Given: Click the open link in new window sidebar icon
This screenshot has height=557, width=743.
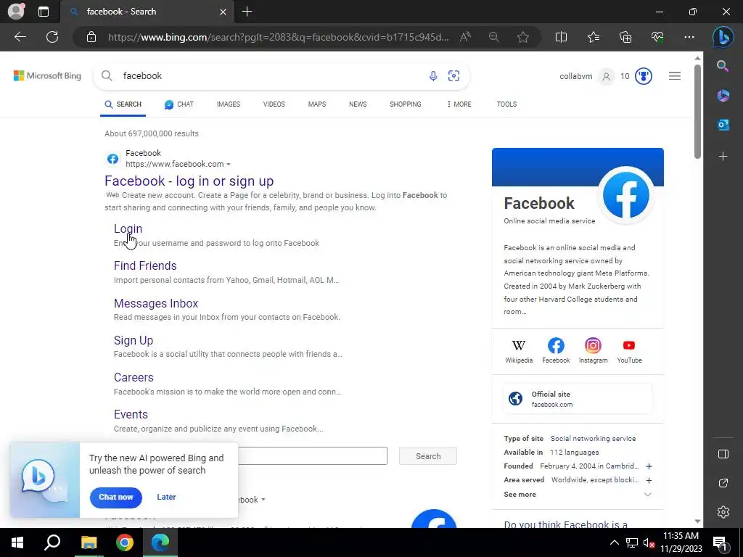Looking at the screenshot, I should pyautogui.click(x=723, y=483).
